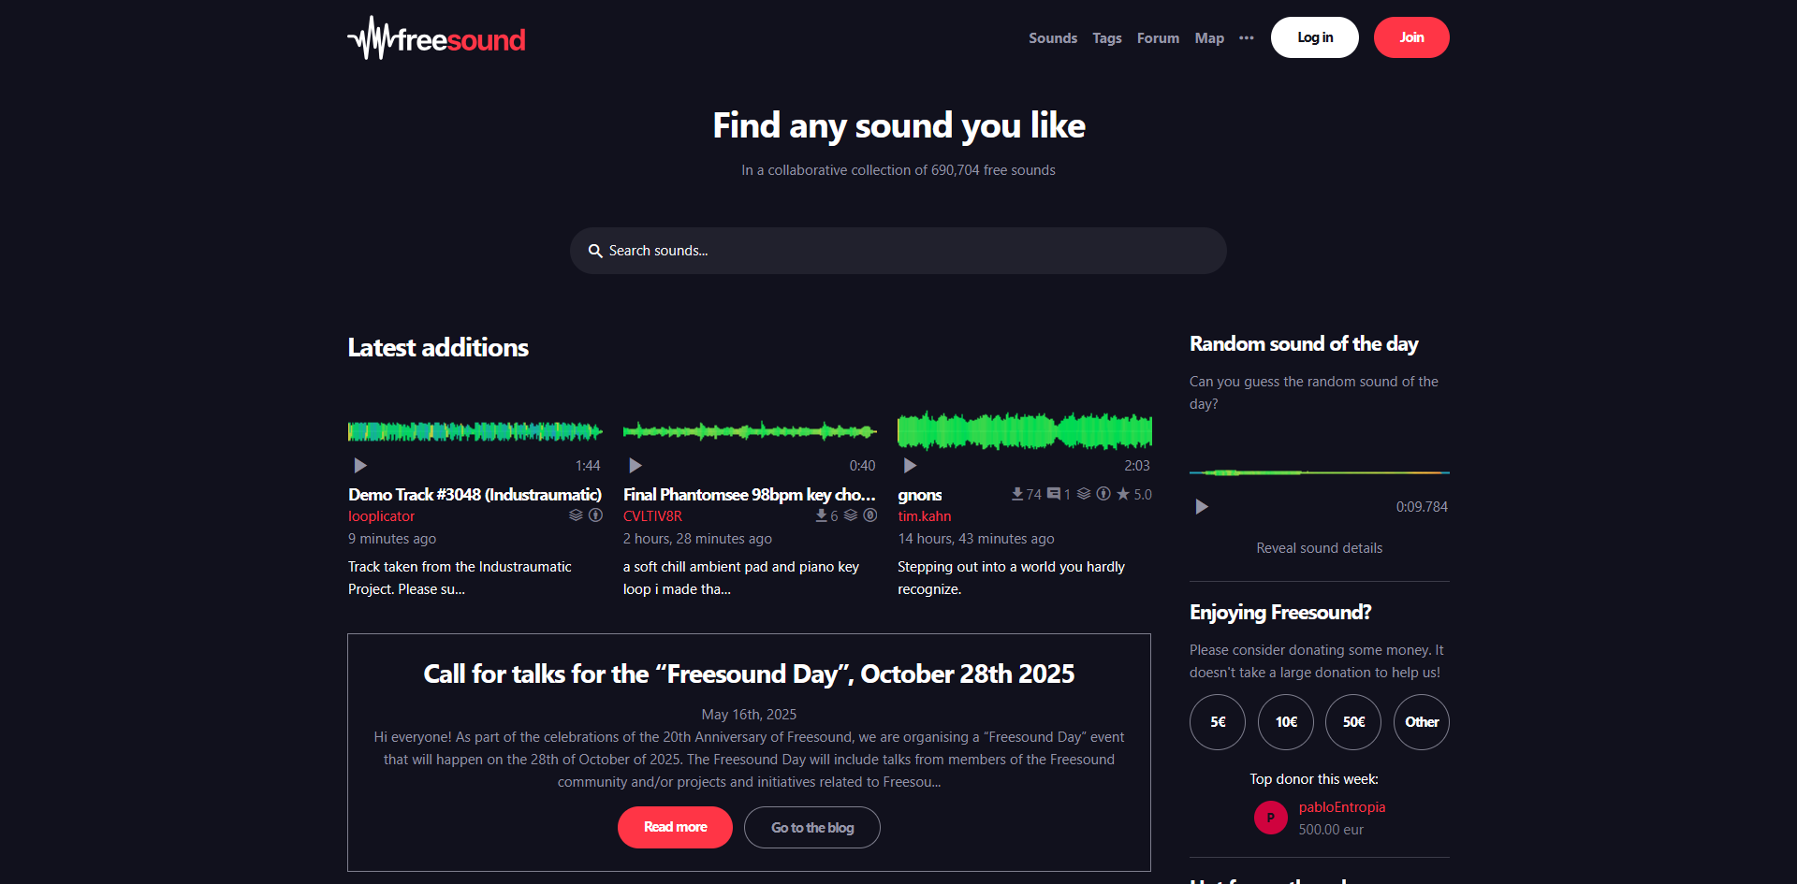Open the Final Phantomsee 98bpm key cho... title
The height and width of the screenshot is (884, 1797).
[750, 494]
